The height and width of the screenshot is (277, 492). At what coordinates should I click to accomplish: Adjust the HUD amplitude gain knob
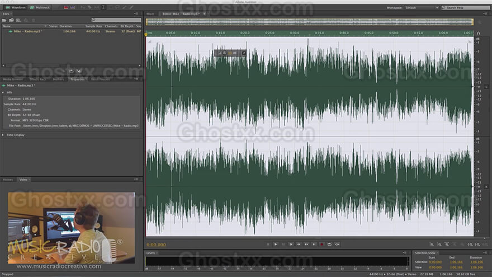pyautogui.click(x=225, y=53)
